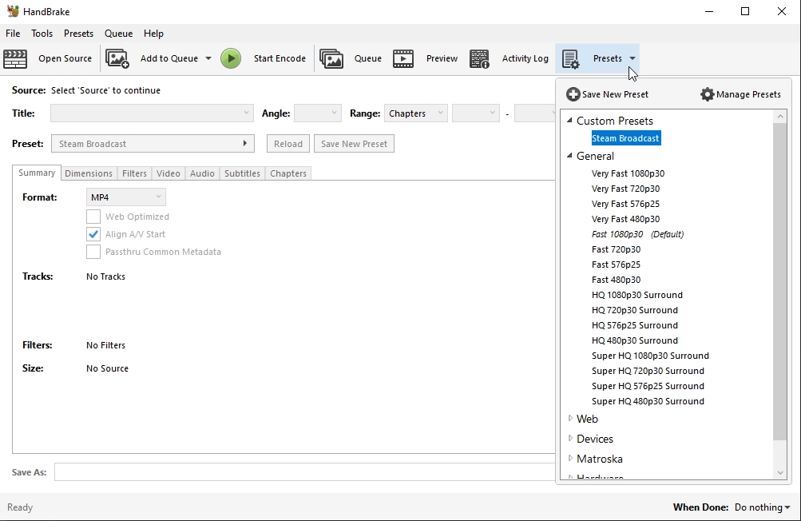Select the Steam Broadcast custom preset
Screen dimensions: 801x521
(626, 138)
